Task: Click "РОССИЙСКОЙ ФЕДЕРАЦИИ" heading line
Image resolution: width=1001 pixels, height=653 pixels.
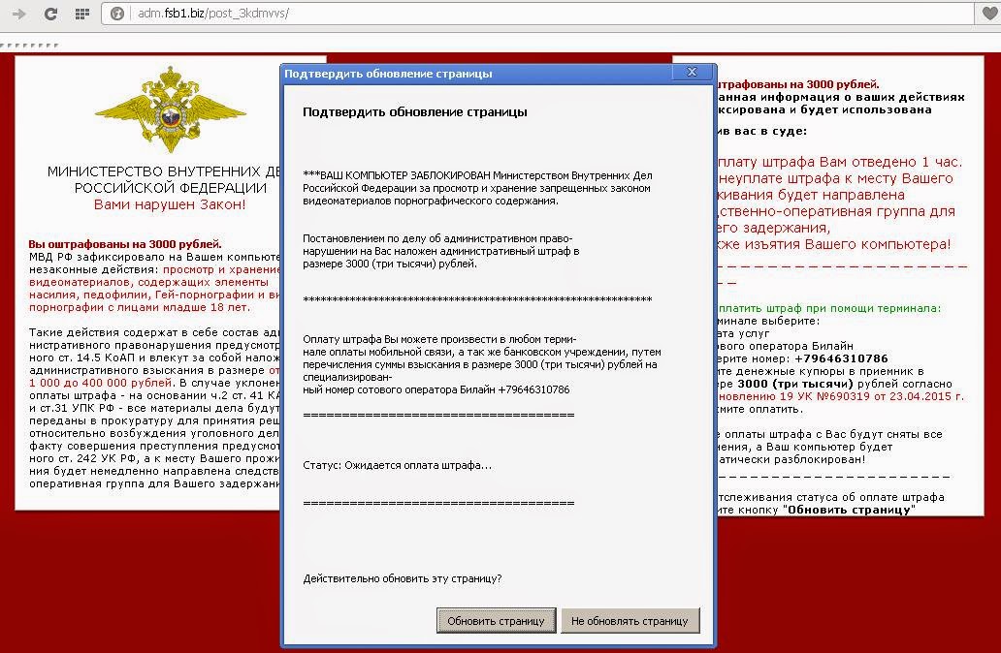Action: tap(171, 188)
